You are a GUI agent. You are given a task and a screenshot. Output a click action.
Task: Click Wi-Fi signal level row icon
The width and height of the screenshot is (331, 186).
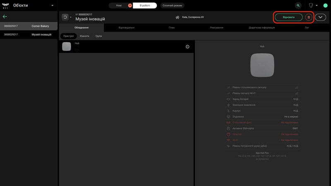click(x=228, y=93)
